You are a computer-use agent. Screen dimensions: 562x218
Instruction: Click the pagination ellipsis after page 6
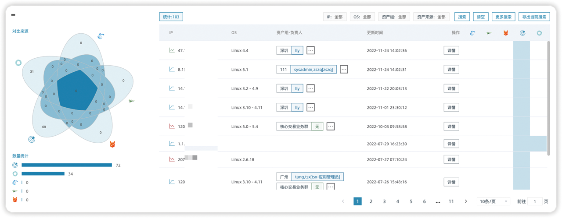438,201
